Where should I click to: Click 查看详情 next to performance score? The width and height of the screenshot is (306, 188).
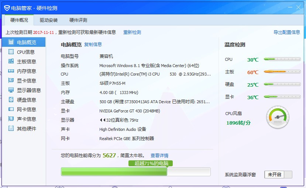[159, 155]
